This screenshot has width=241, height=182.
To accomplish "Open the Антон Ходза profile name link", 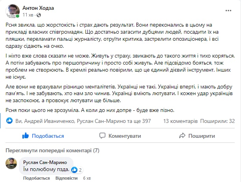I will click(x=39, y=7).
